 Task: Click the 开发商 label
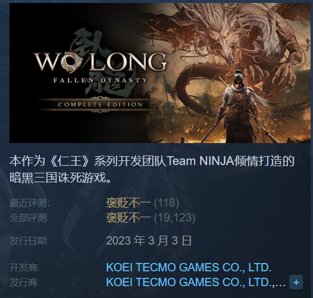click(x=24, y=268)
